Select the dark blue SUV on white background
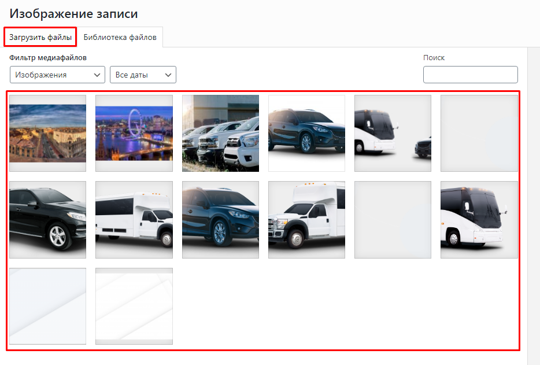This screenshot has width=540, height=365. [306, 134]
